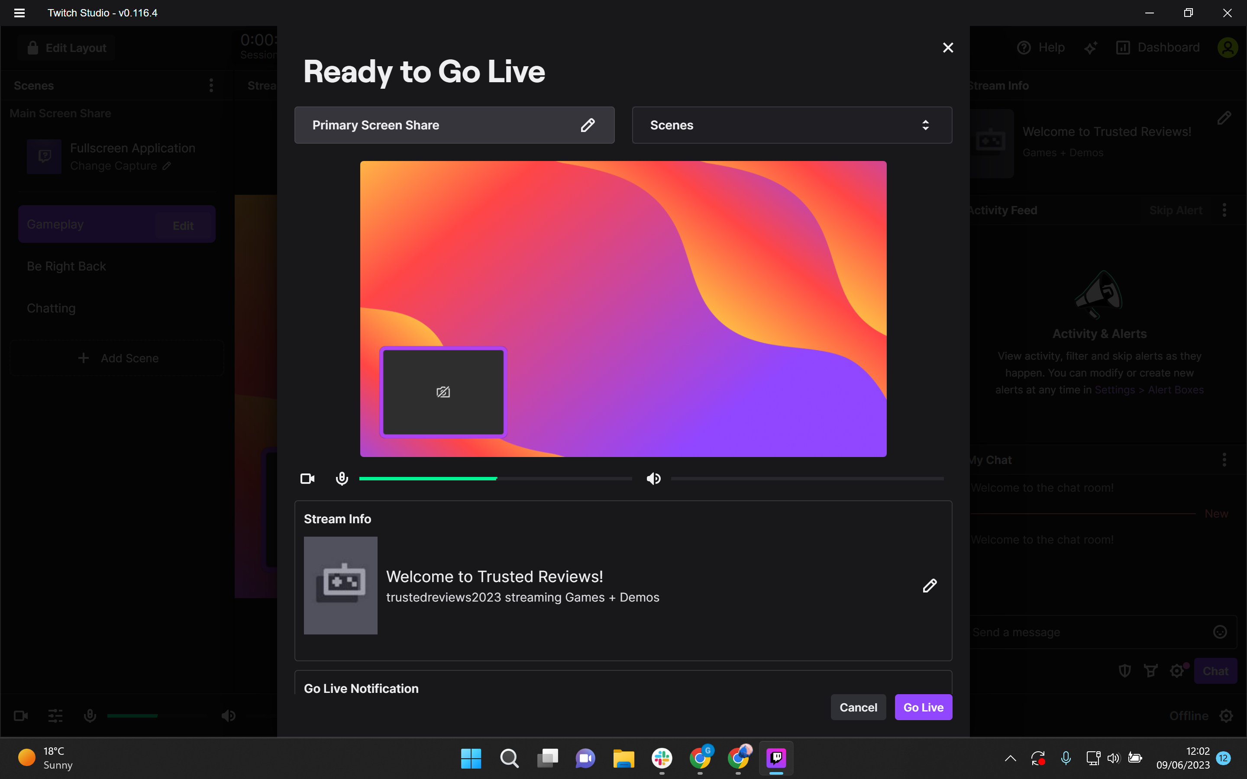Click the sparkle what's new icon
Screen dimensions: 1247x779
[x=1090, y=48]
